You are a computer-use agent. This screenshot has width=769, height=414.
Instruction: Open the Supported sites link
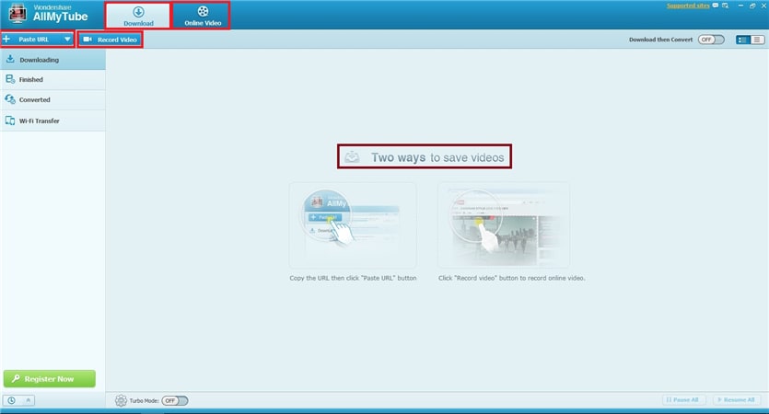click(x=688, y=6)
